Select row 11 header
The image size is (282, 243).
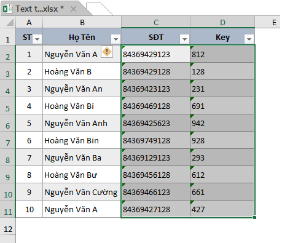[8, 209]
